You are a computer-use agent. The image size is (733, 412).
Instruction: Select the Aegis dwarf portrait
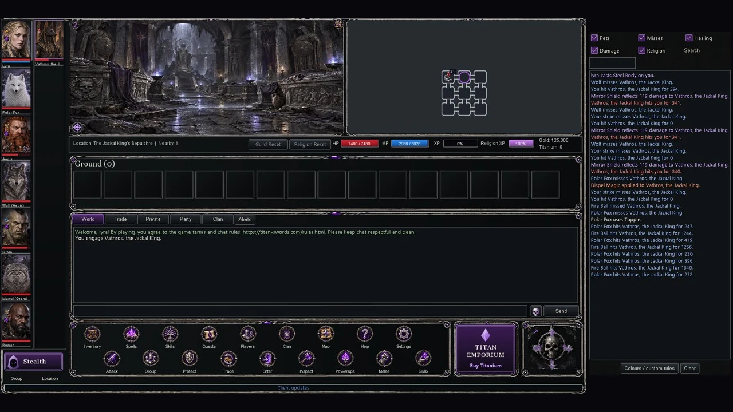[16, 135]
